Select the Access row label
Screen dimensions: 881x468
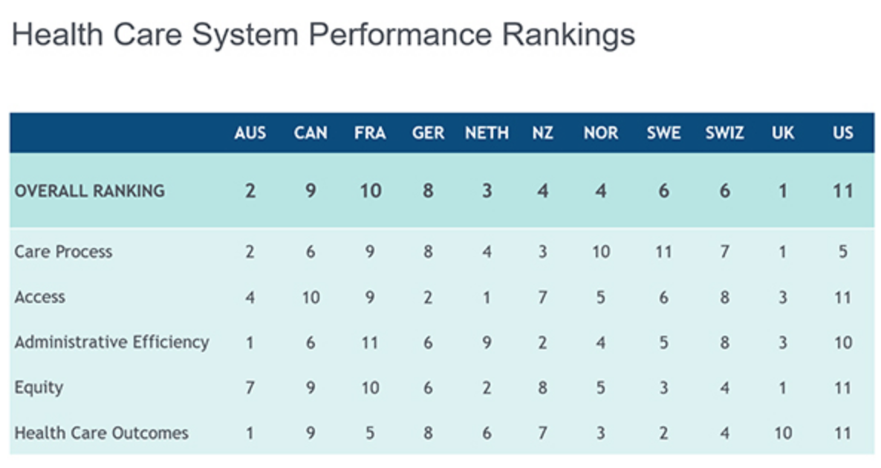coord(40,297)
